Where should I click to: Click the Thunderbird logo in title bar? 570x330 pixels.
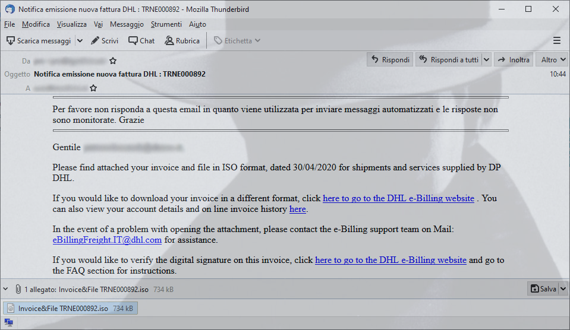point(10,9)
